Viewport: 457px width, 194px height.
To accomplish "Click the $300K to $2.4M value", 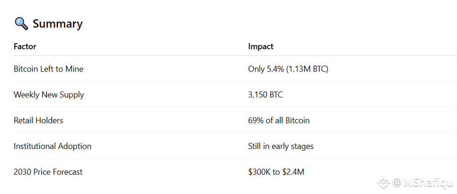I will 276,172.
